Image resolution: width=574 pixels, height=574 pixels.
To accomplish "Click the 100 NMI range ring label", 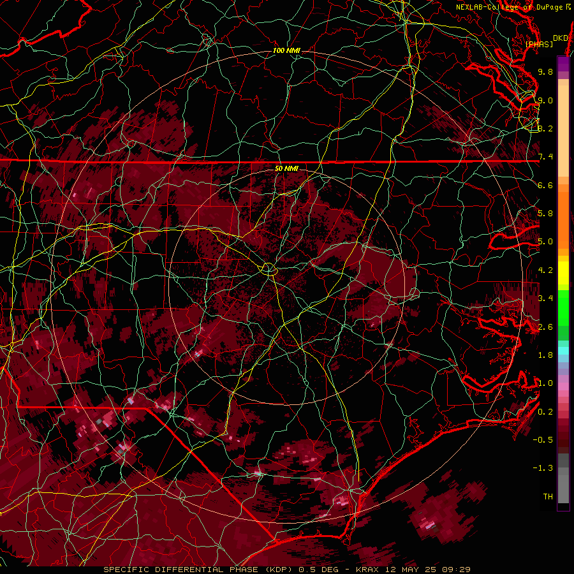I will point(286,50).
